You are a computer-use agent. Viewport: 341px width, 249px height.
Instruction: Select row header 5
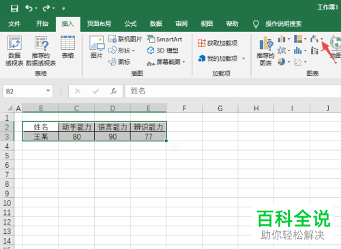click(7, 156)
